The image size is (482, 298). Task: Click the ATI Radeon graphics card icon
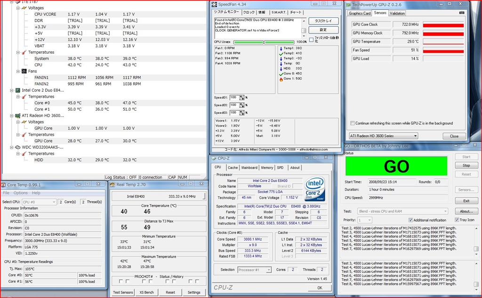[x=18, y=115]
